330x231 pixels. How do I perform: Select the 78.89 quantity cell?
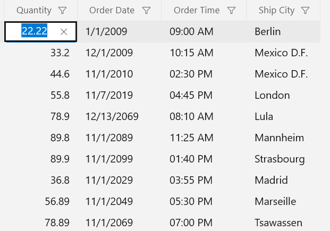coord(57,223)
